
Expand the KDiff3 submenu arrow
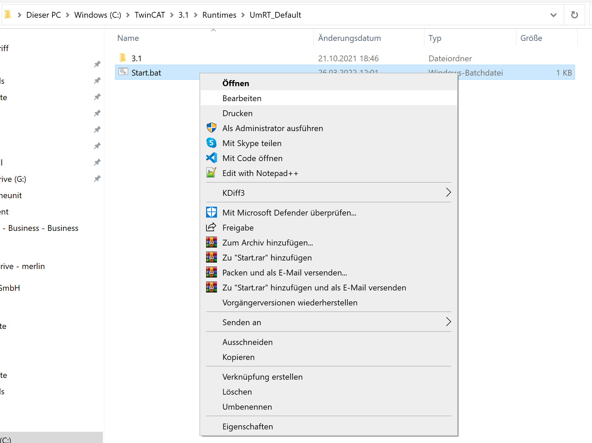click(x=449, y=192)
